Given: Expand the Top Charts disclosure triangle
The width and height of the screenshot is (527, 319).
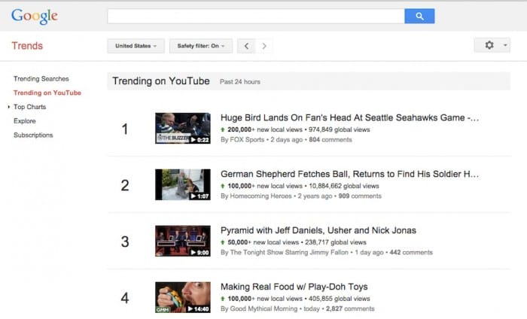Looking at the screenshot, I should coord(9,107).
